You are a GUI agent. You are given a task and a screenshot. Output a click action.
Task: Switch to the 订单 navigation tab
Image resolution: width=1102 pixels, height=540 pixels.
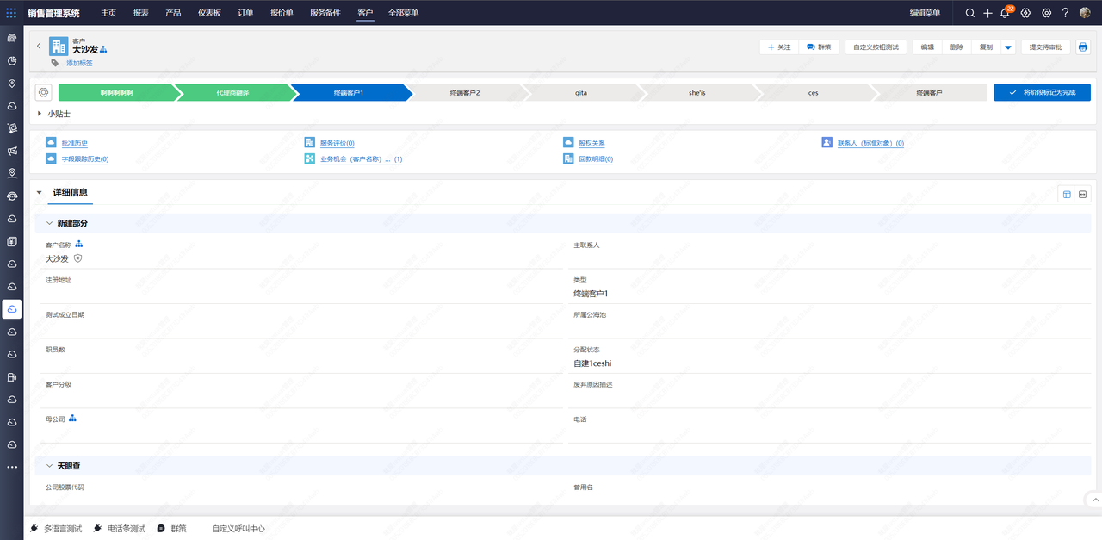coord(245,13)
